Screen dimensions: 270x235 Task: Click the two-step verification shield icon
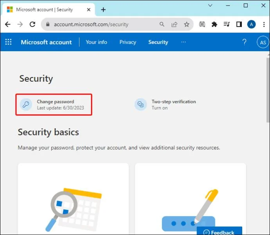tap(141, 104)
